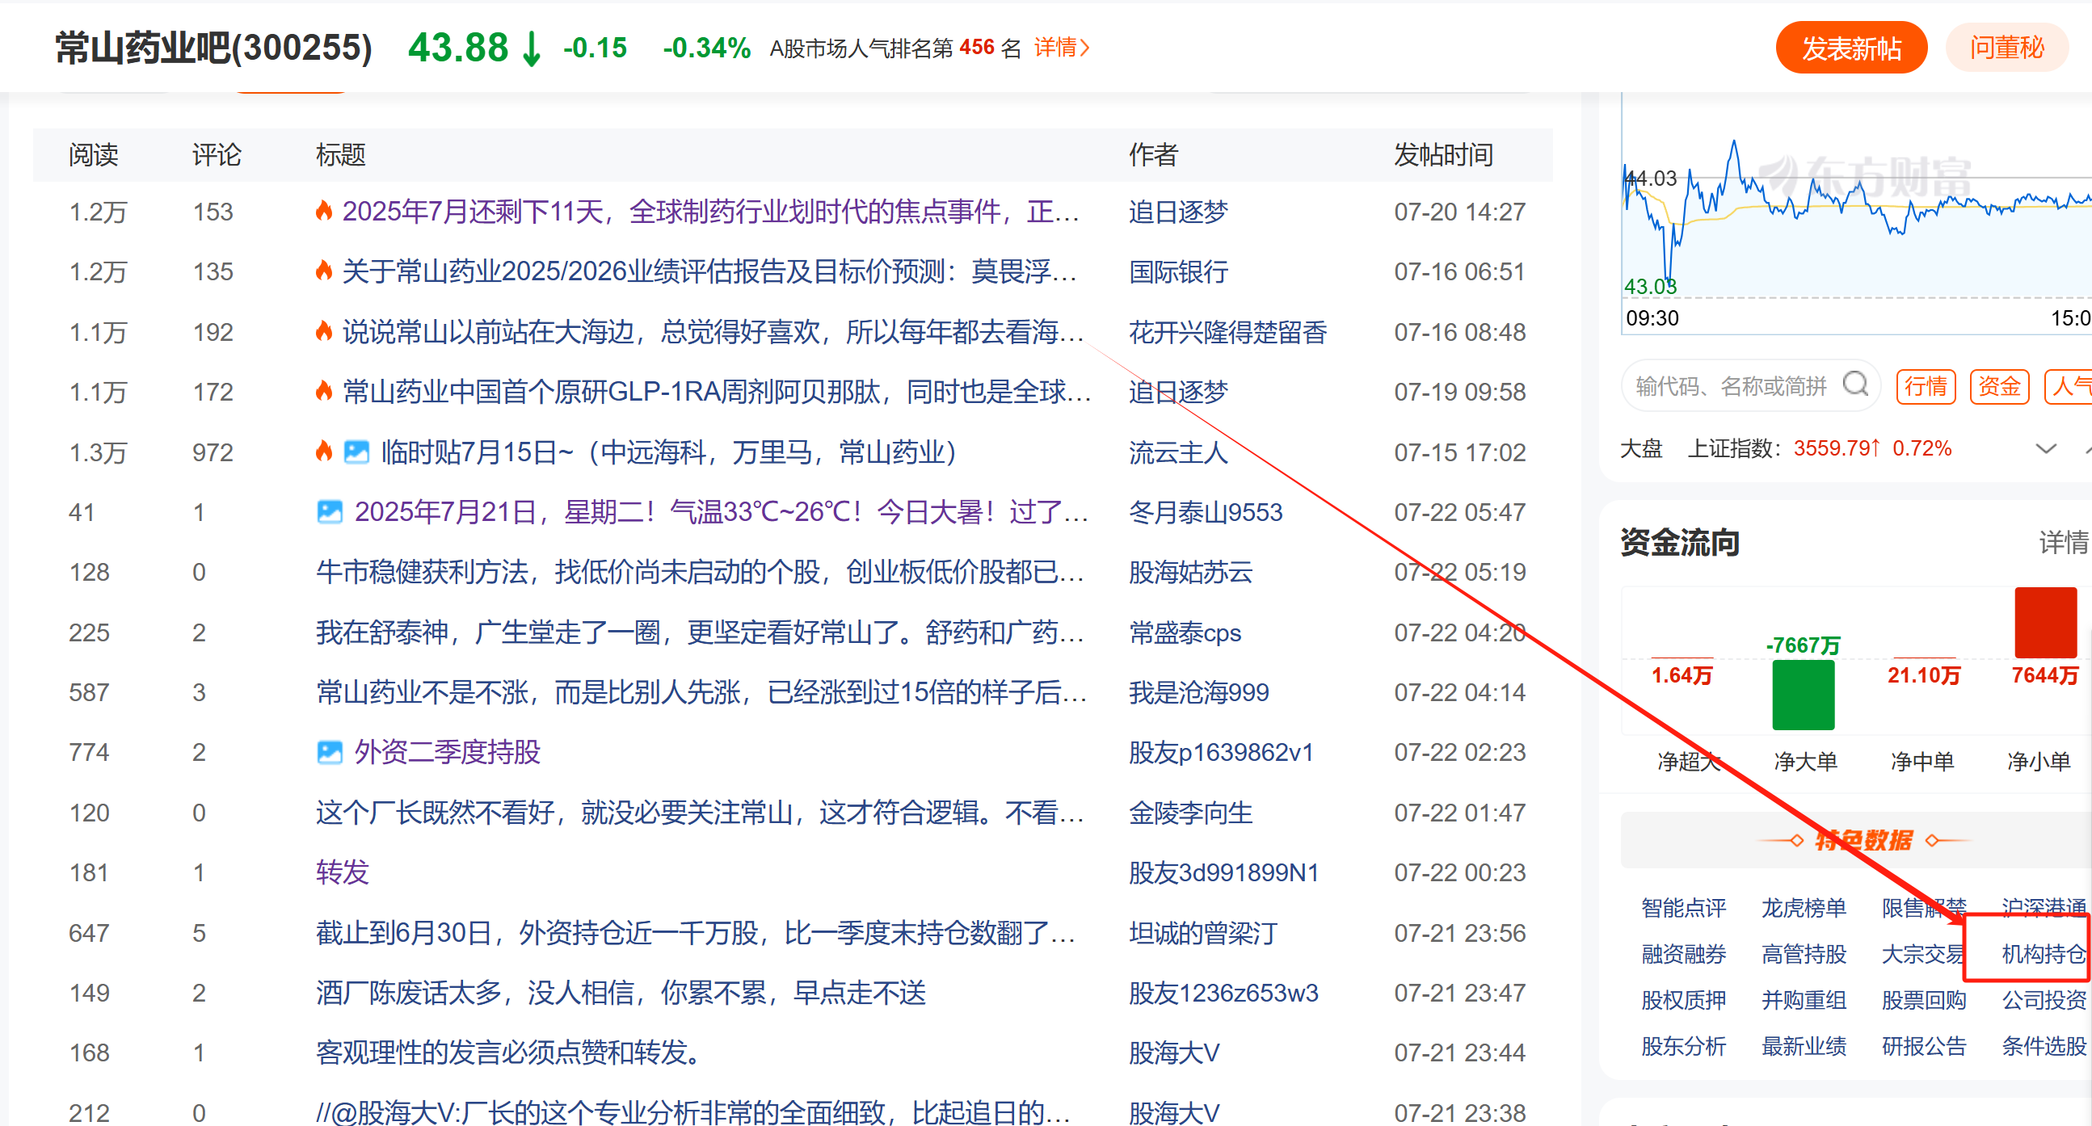Click the red 净小单 bar
2092x1126 pixels.
click(2045, 622)
